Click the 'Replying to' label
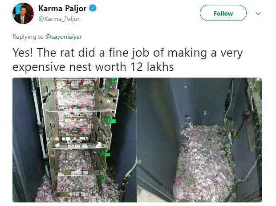 point(28,37)
